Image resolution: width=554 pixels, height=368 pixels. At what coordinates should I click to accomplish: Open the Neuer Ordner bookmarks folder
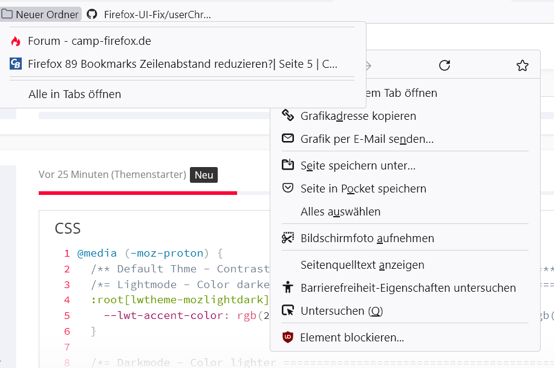[41, 14]
